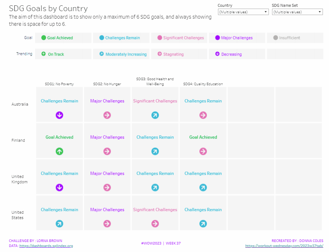The height and width of the screenshot is (252, 329).
Task: Open the Country filter dropdown
Action: [x=243, y=12]
